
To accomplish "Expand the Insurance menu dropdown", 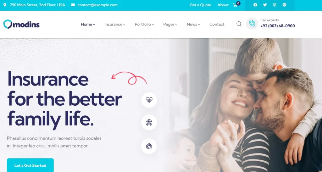I will 115,24.
